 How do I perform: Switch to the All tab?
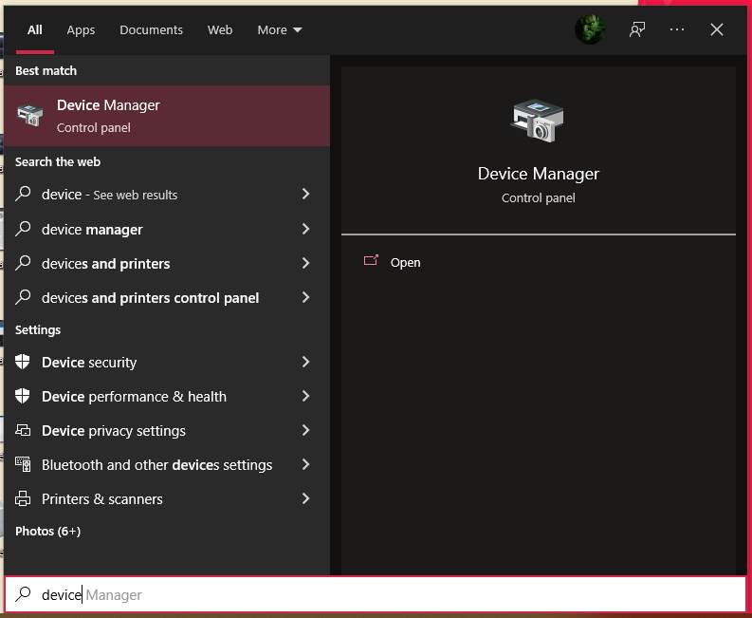pyautogui.click(x=34, y=29)
